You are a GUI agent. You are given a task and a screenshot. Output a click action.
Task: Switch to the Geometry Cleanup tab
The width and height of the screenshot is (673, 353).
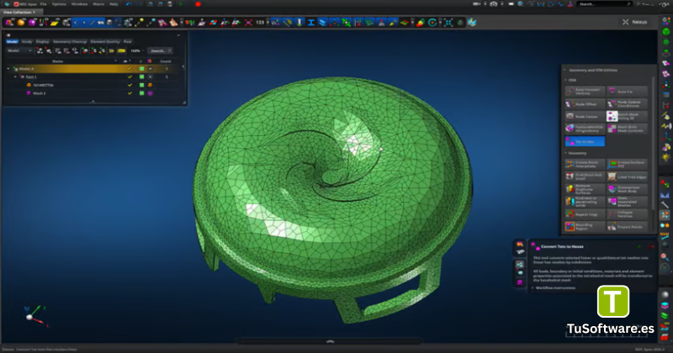click(70, 42)
